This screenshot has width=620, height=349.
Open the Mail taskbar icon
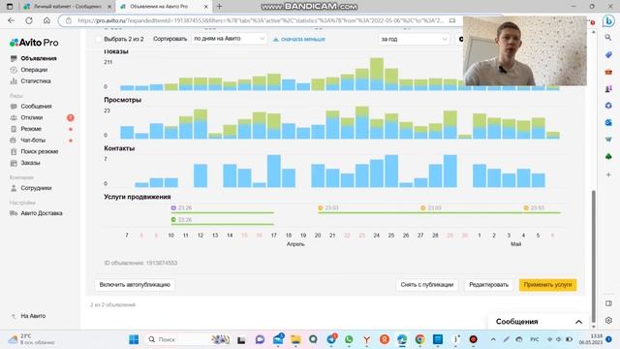(278, 339)
